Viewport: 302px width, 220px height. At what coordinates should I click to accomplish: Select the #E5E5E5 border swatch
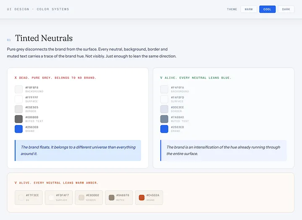tap(19, 109)
